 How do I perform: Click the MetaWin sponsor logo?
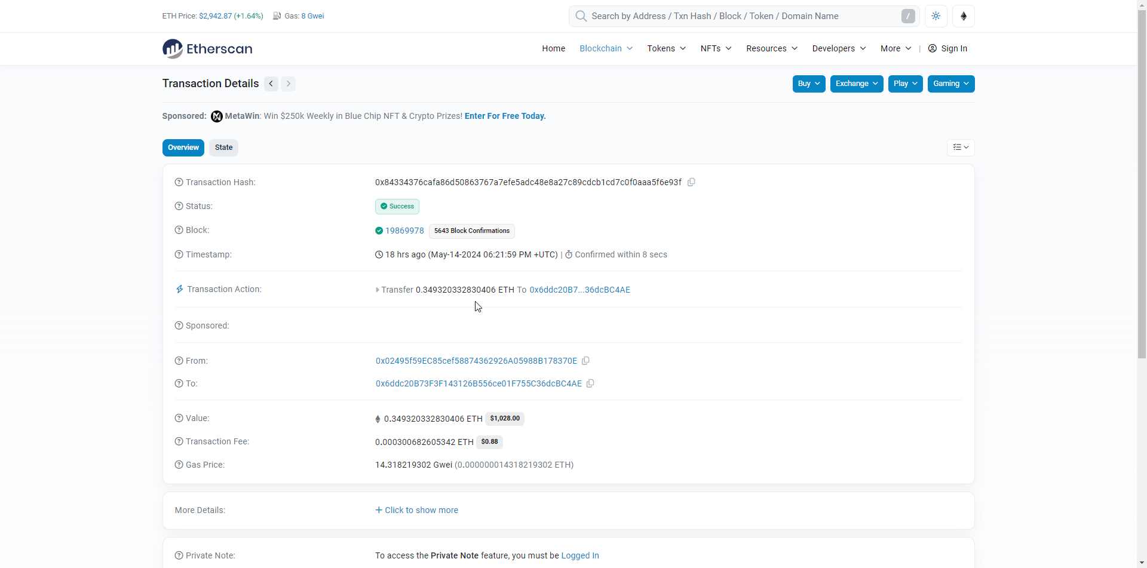(216, 116)
